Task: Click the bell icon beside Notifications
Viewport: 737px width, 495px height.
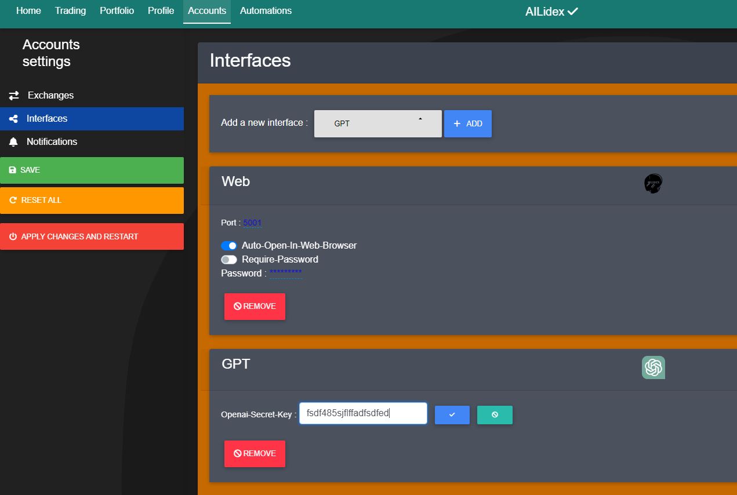Action: pyautogui.click(x=13, y=141)
